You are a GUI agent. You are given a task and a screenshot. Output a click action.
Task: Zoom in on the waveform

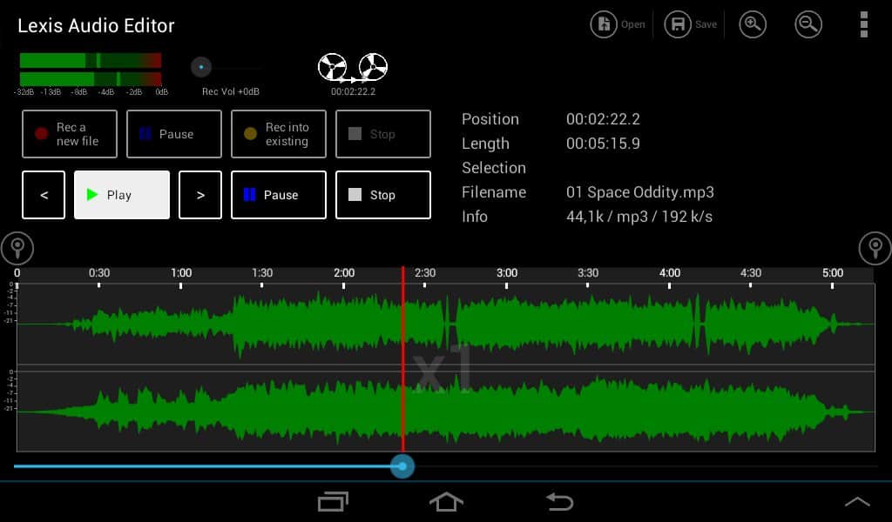tap(753, 24)
